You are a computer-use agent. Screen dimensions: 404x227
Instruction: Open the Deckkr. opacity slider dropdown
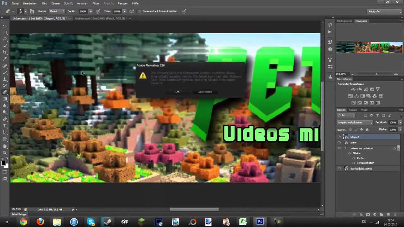tap(91, 11)
